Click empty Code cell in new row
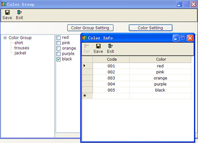The image size is (198, 143). click(x=111, y=96)
